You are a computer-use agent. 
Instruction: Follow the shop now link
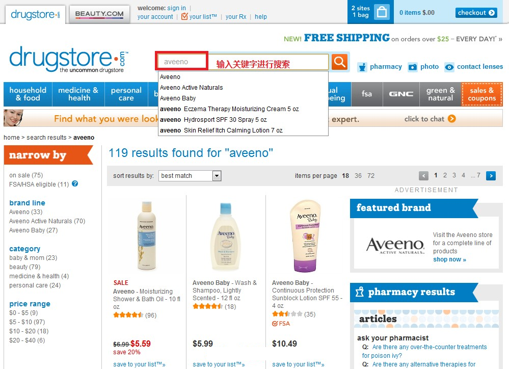[x=449, y=259]
